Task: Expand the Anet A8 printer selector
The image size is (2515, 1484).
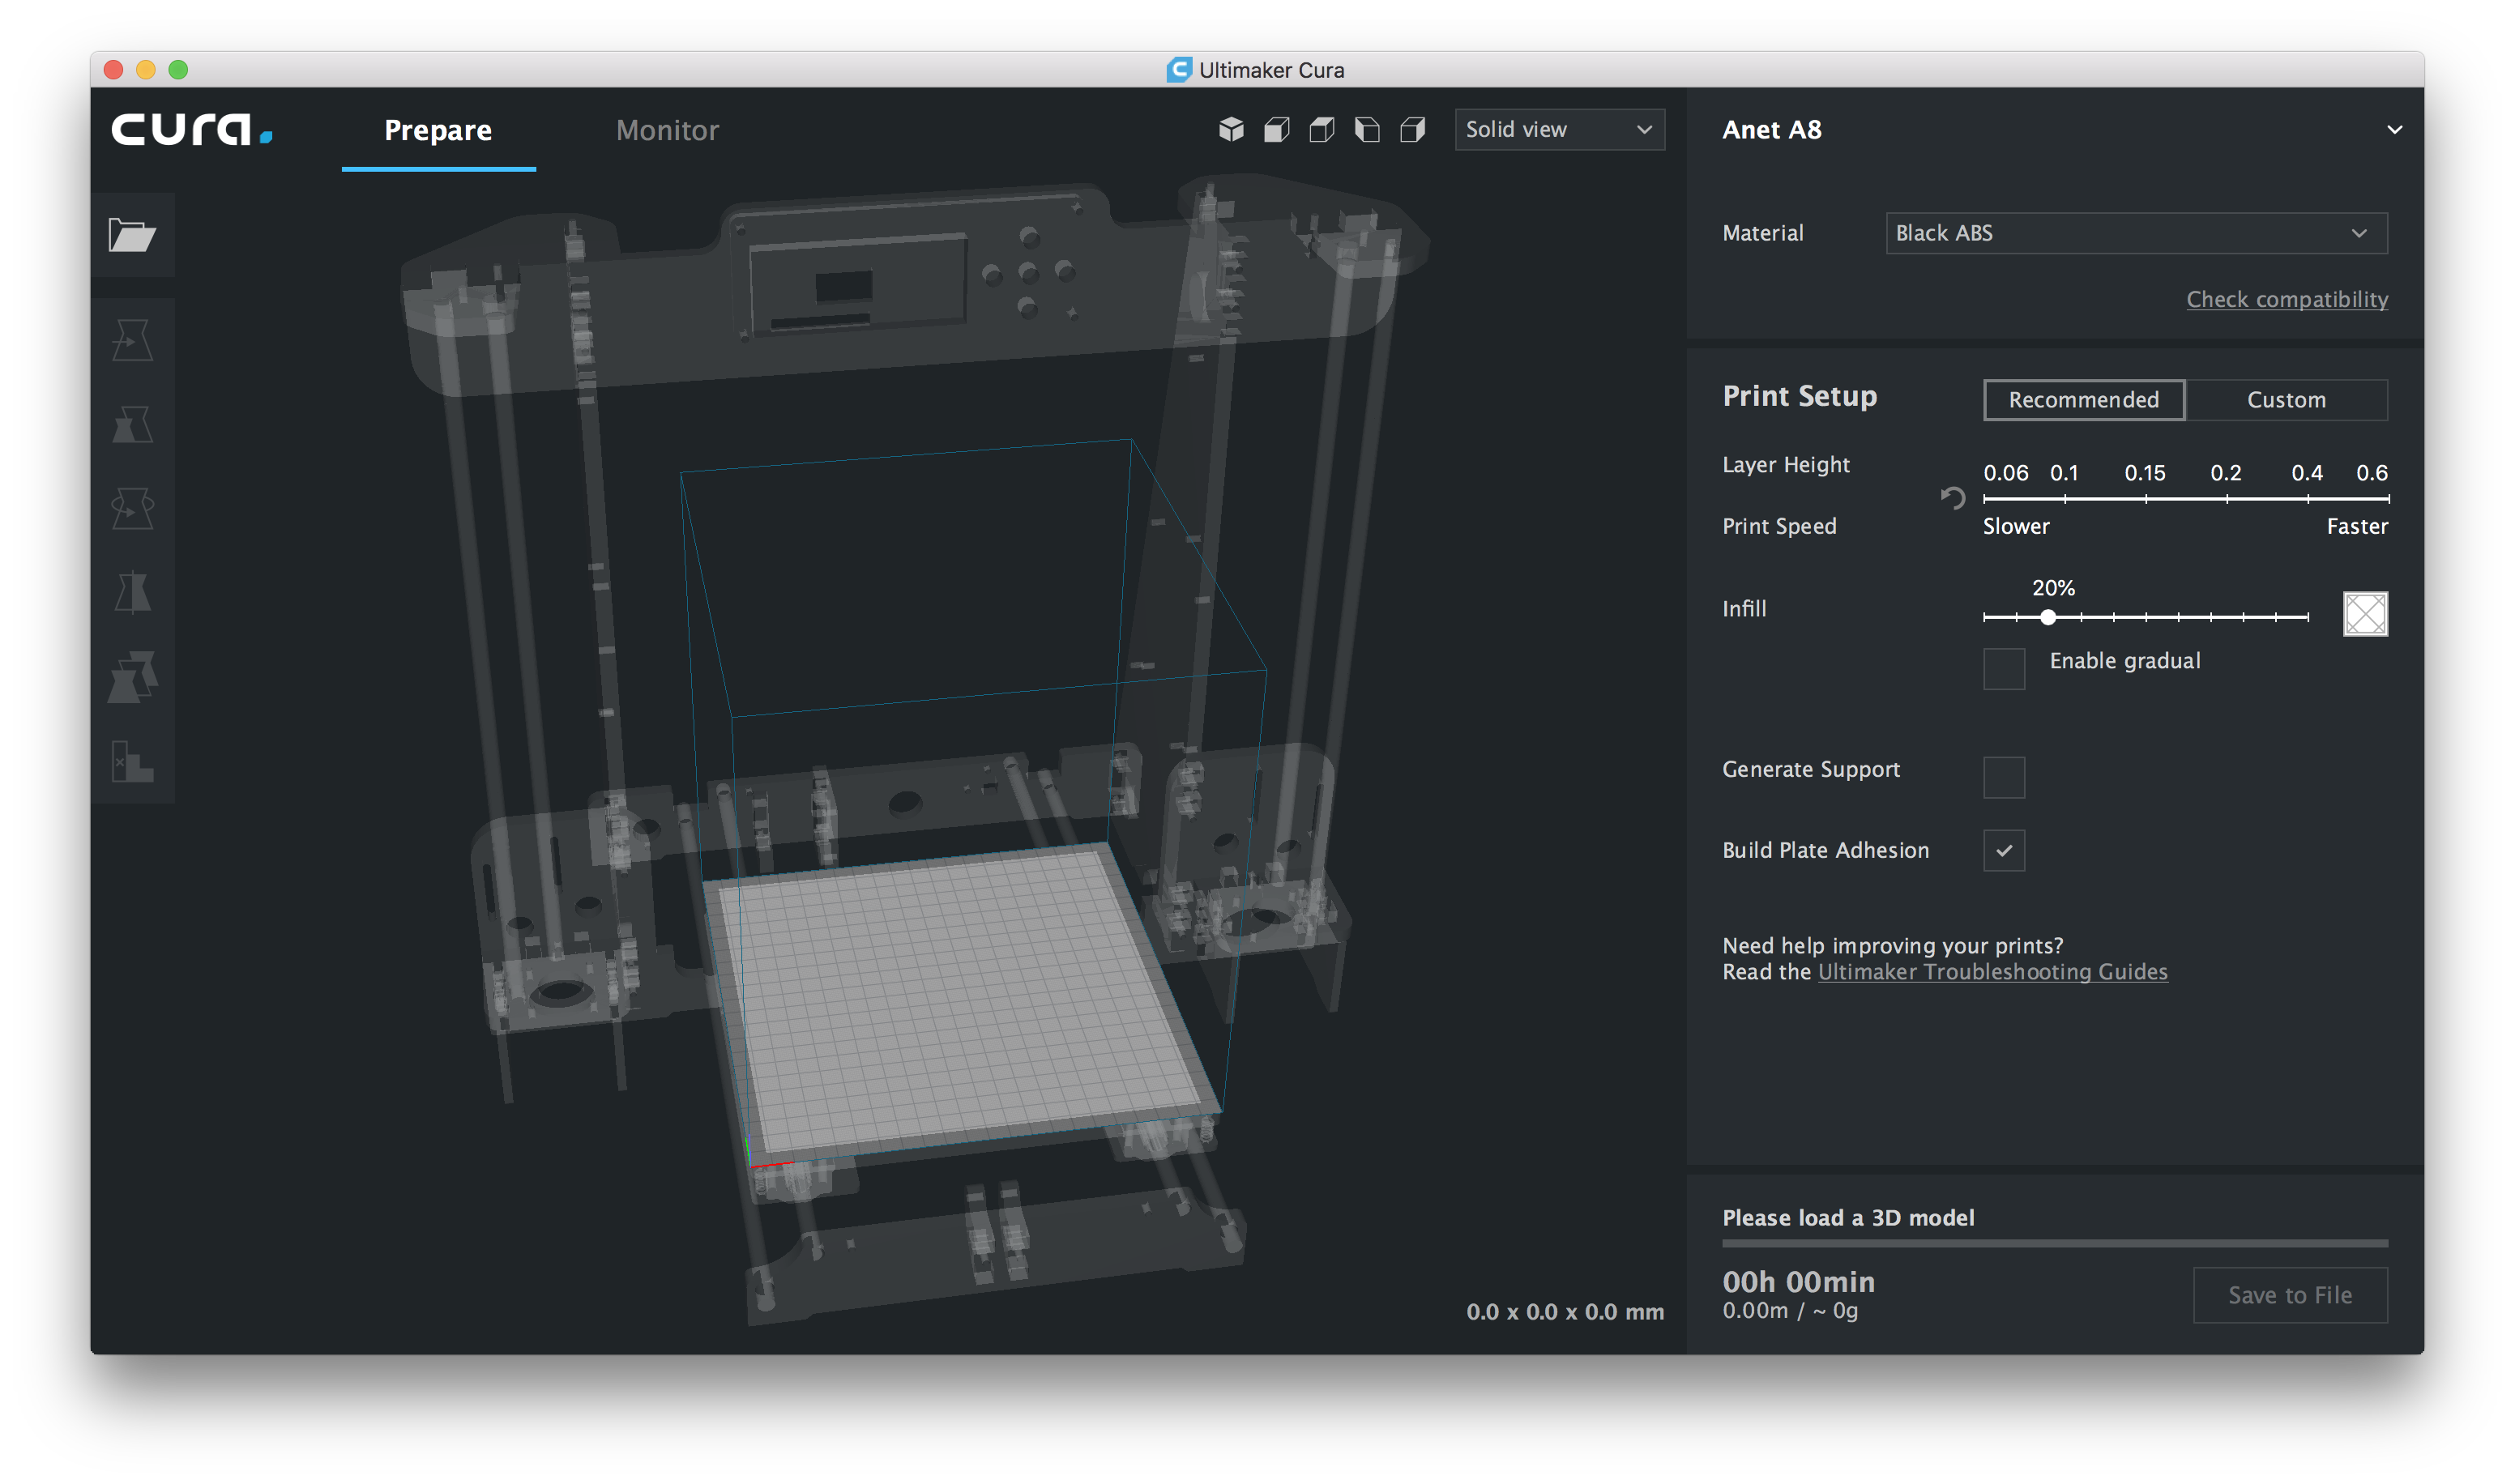Action: (2394, 130)
